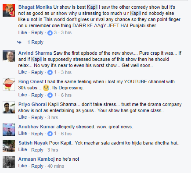Click the thumbs-up reaction icon on Arvind Sharma's comment
The height and width of the screenshot is (173, 191).
click(50, 72)
